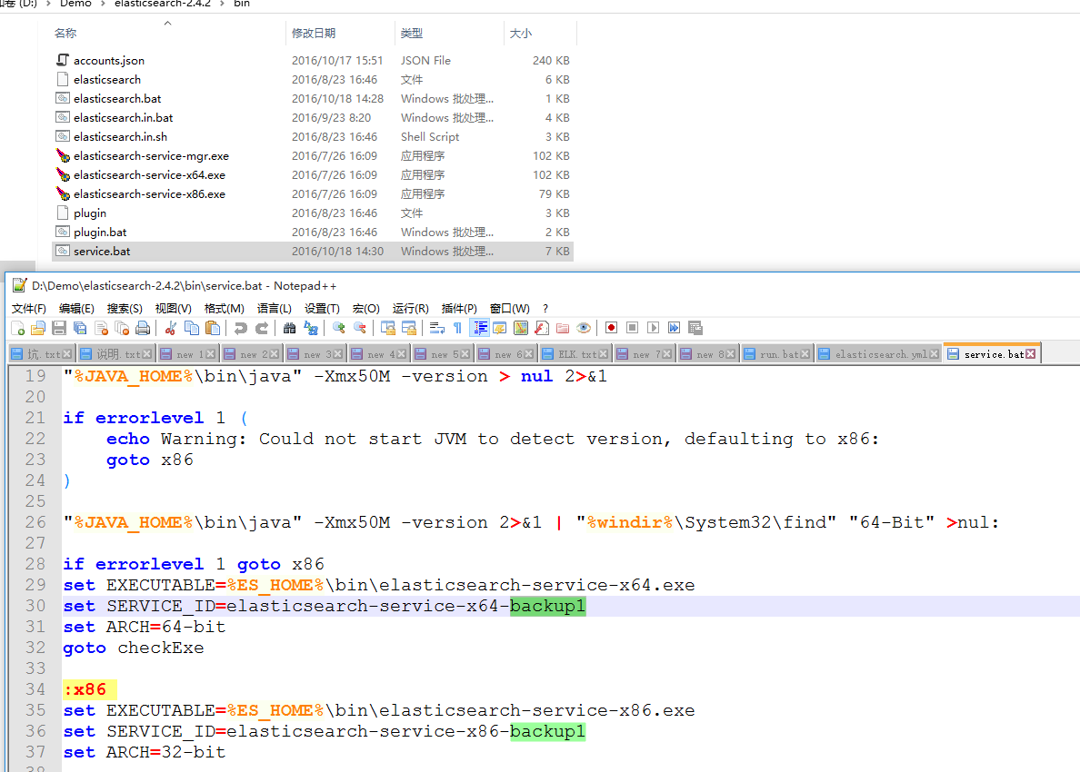Screen dimensions: 1080x772
Task: Save the current file with toolbar icon
Action: 59,328
